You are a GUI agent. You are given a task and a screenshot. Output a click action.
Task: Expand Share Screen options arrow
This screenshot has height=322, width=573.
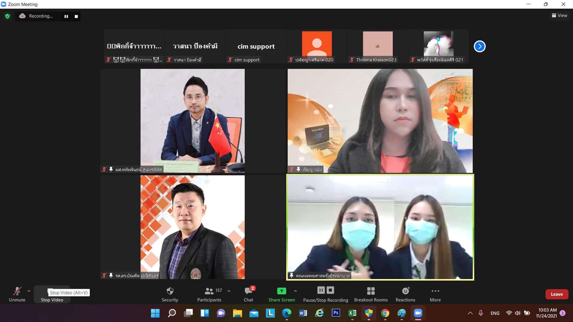(x=295, y=291)
